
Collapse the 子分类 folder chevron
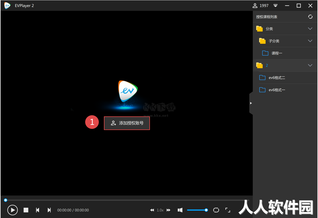pos(310,41)
